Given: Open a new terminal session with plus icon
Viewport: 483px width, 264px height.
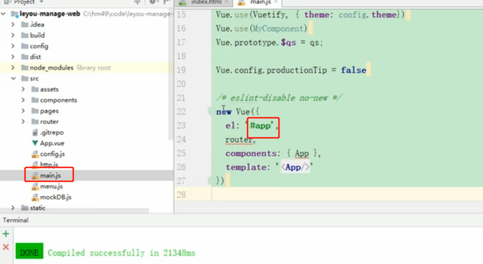Looking at the screenshot, I should pyautogui.click(x=6, y=234).
